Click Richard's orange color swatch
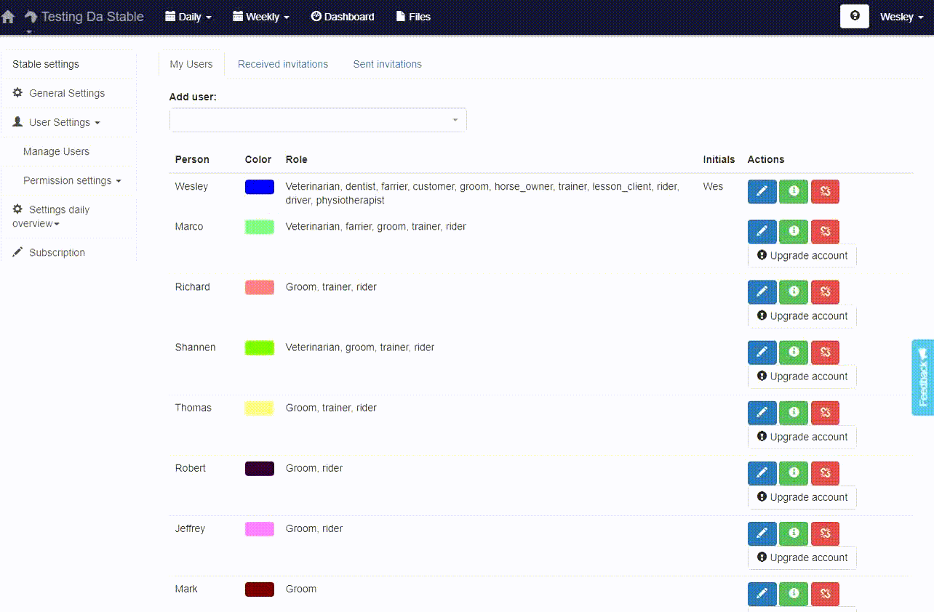The height and width of the screenshot is (612, 934). click(x=260, y=287)
